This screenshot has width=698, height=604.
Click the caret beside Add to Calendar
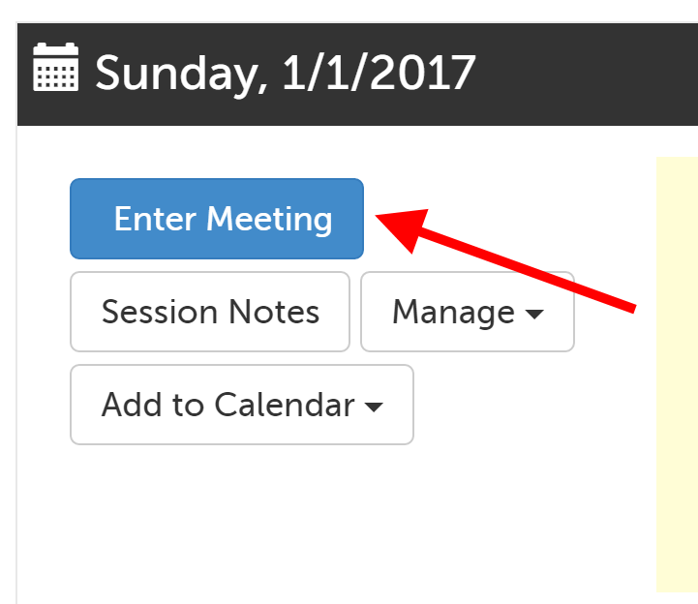coord(374,407)
